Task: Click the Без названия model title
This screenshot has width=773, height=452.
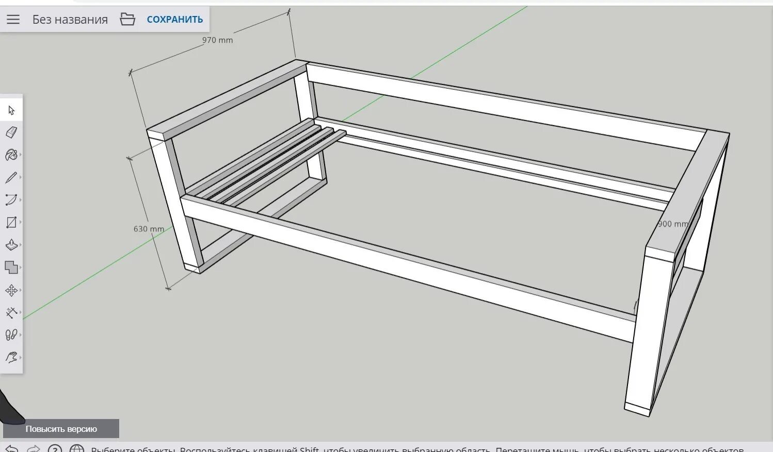Action: point(70,20)
